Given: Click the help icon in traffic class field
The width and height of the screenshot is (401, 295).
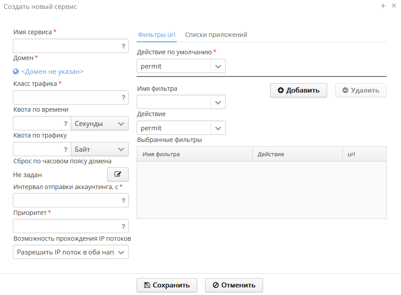Looking at the screenshot, I should click(123, 97).
